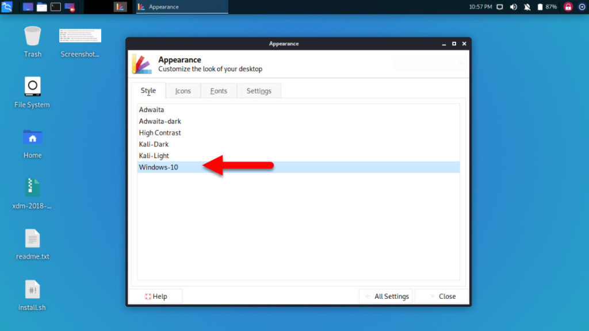Open the Home folder on the desktop
The image size is (589, 331).
[x=32, y=141]
